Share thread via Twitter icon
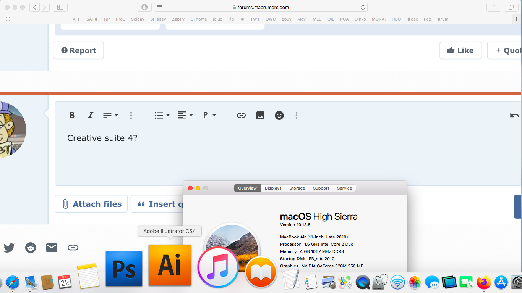Screen dimensions: 522x293 tap(9, 248)
